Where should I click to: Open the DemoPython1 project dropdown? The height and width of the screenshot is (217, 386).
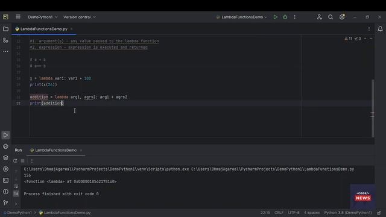43,17
